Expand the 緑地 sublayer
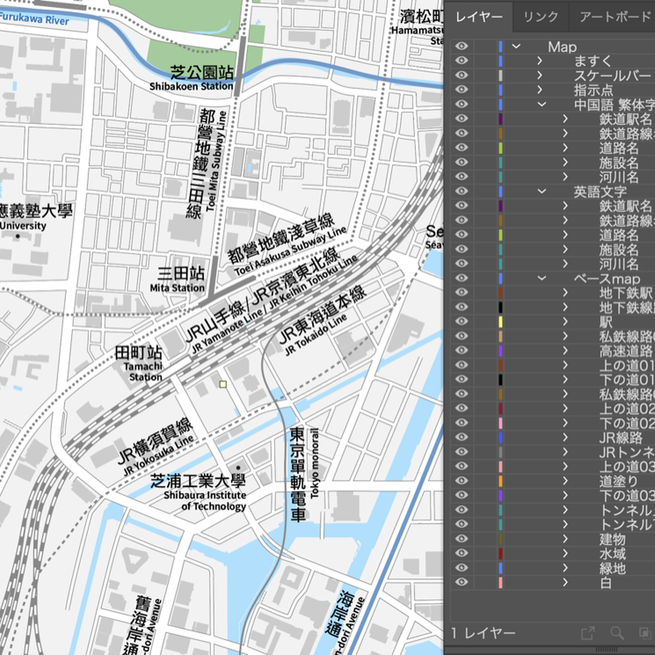655x655 pixels. pos(565,567)
